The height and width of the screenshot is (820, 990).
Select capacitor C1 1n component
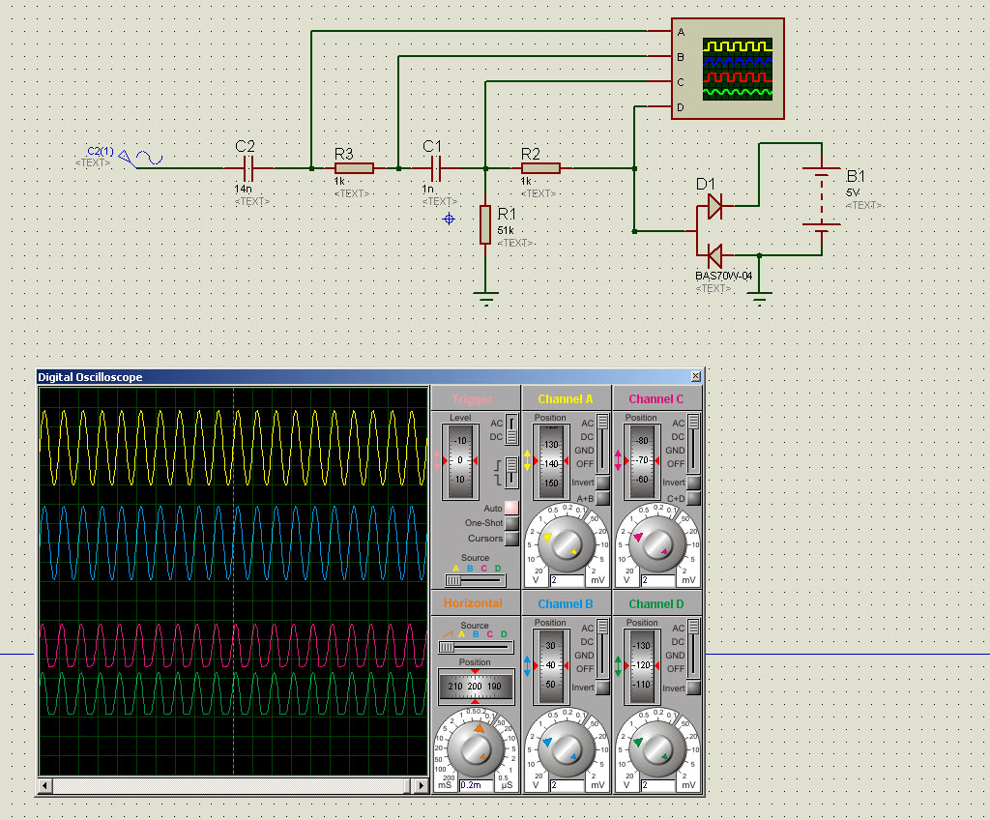point(432,168)
